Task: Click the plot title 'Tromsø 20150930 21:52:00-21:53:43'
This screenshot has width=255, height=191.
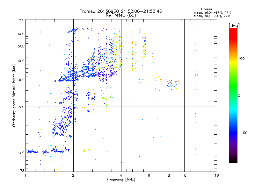Action: [121, 11]
